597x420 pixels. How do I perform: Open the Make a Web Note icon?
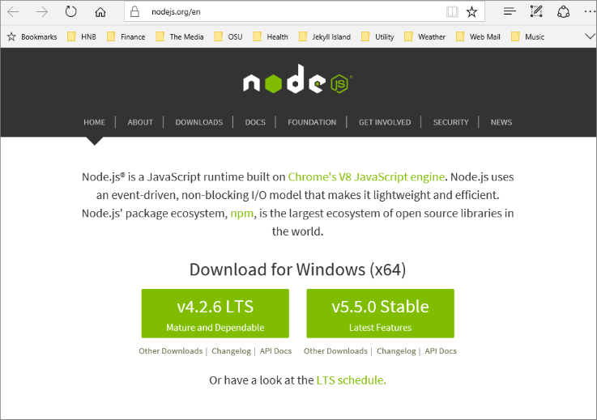(x=535, y=11)
